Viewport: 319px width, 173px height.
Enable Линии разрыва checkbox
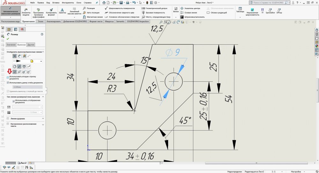8,118
